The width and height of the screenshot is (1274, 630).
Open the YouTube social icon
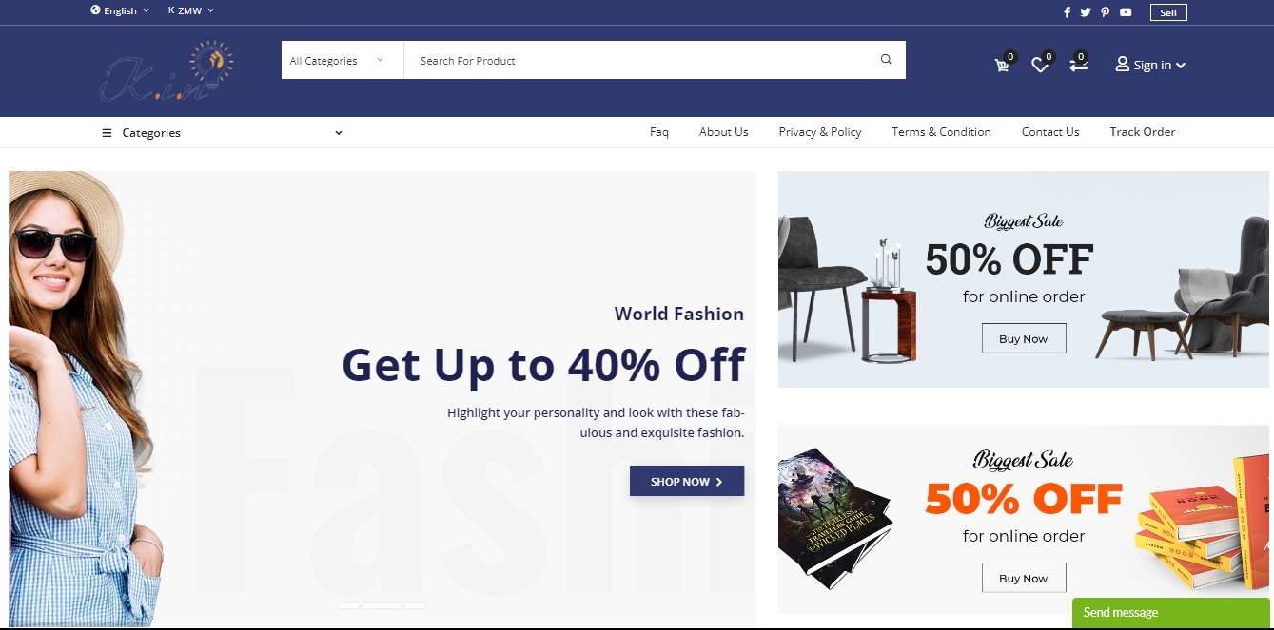click(1126, 12)
